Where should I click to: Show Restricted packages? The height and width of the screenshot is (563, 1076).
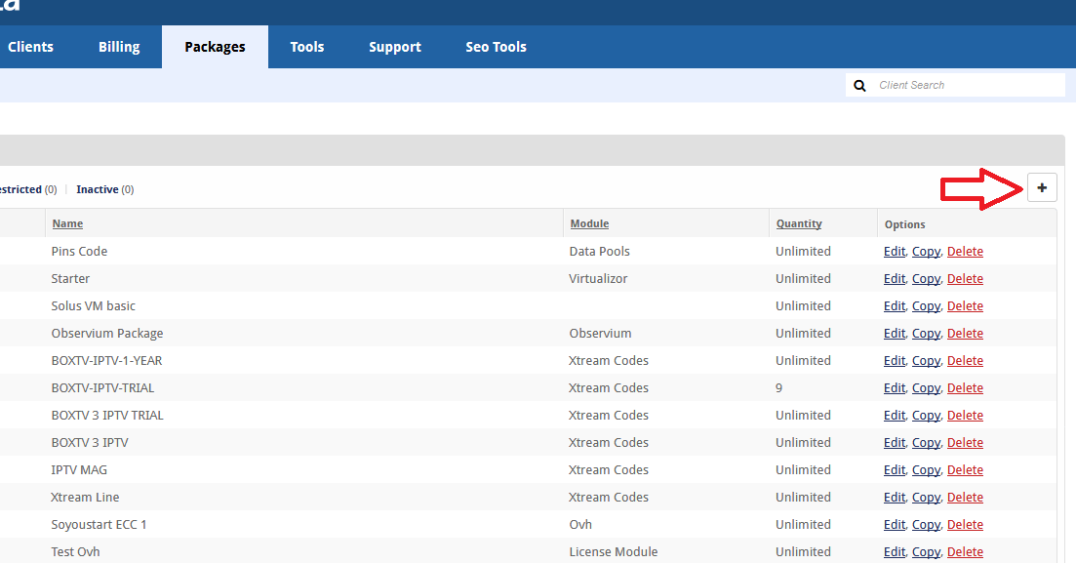[20, 188]
